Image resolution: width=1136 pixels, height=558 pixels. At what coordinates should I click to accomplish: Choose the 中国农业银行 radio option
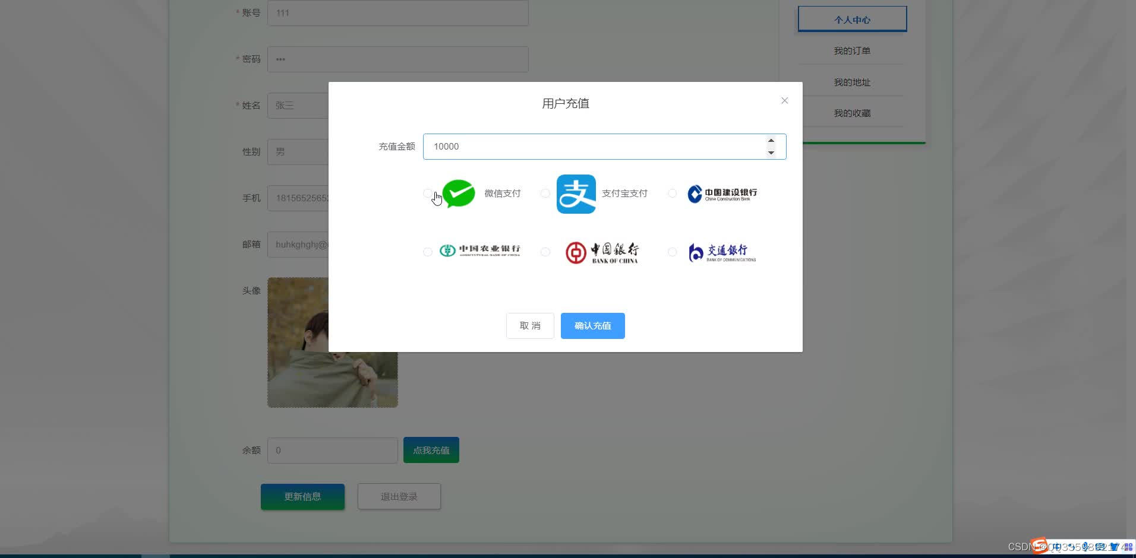click(x=428, y=252)
